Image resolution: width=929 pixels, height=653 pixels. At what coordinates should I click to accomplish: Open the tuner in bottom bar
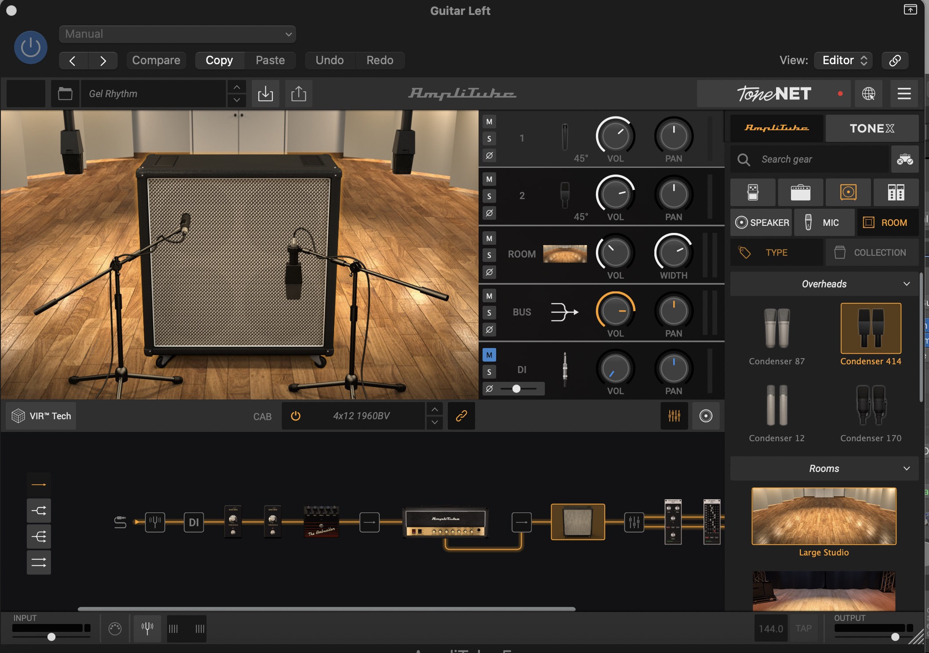(147, 628)
